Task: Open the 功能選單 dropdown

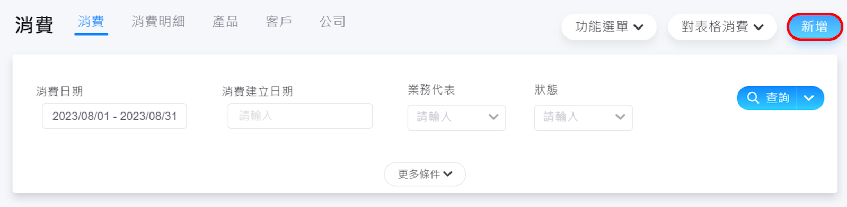Action: pos(609,27)
